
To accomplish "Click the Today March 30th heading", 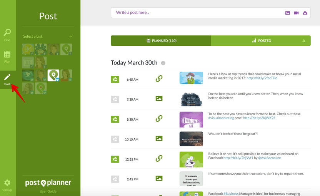I will [134, 63].
